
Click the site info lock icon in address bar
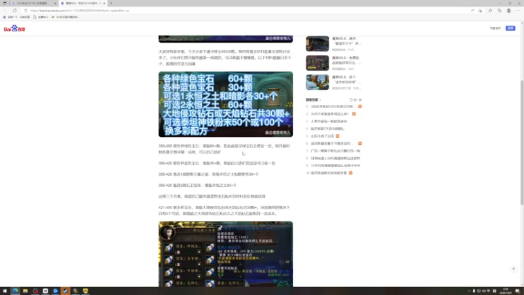click(x=26, y=10)
